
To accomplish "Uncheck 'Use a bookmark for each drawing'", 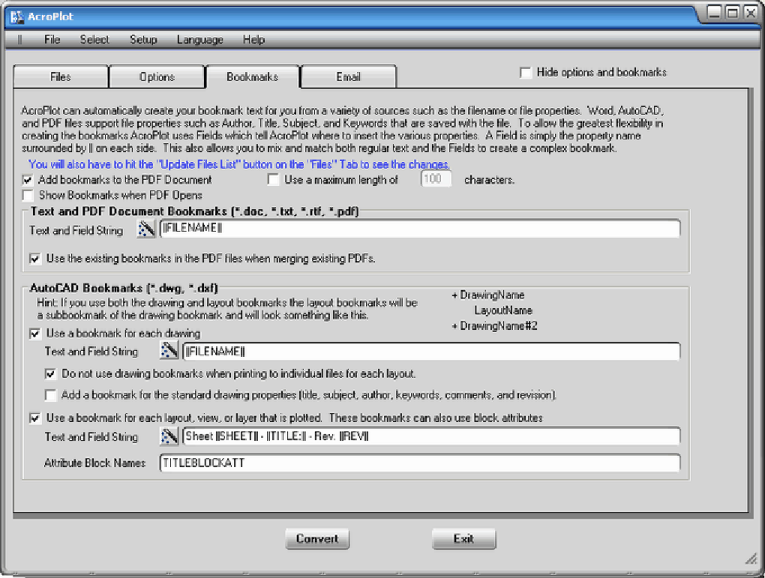I will (x=35, y=334).
